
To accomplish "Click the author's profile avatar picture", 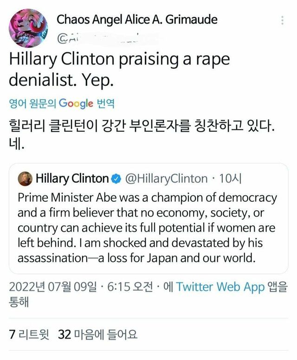I will click(x=27, y=28).
